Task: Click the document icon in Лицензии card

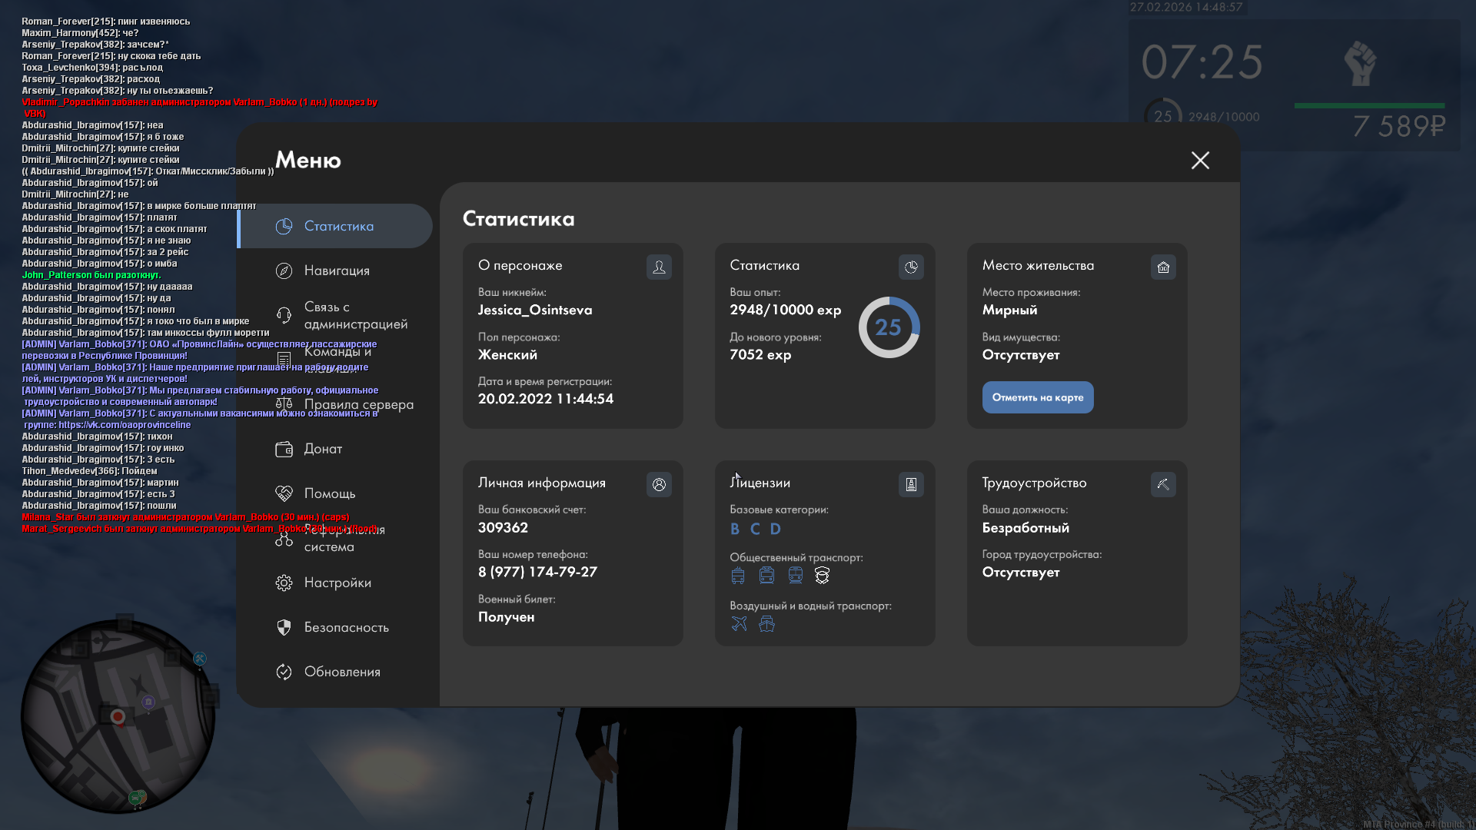Action: [911, 484]
